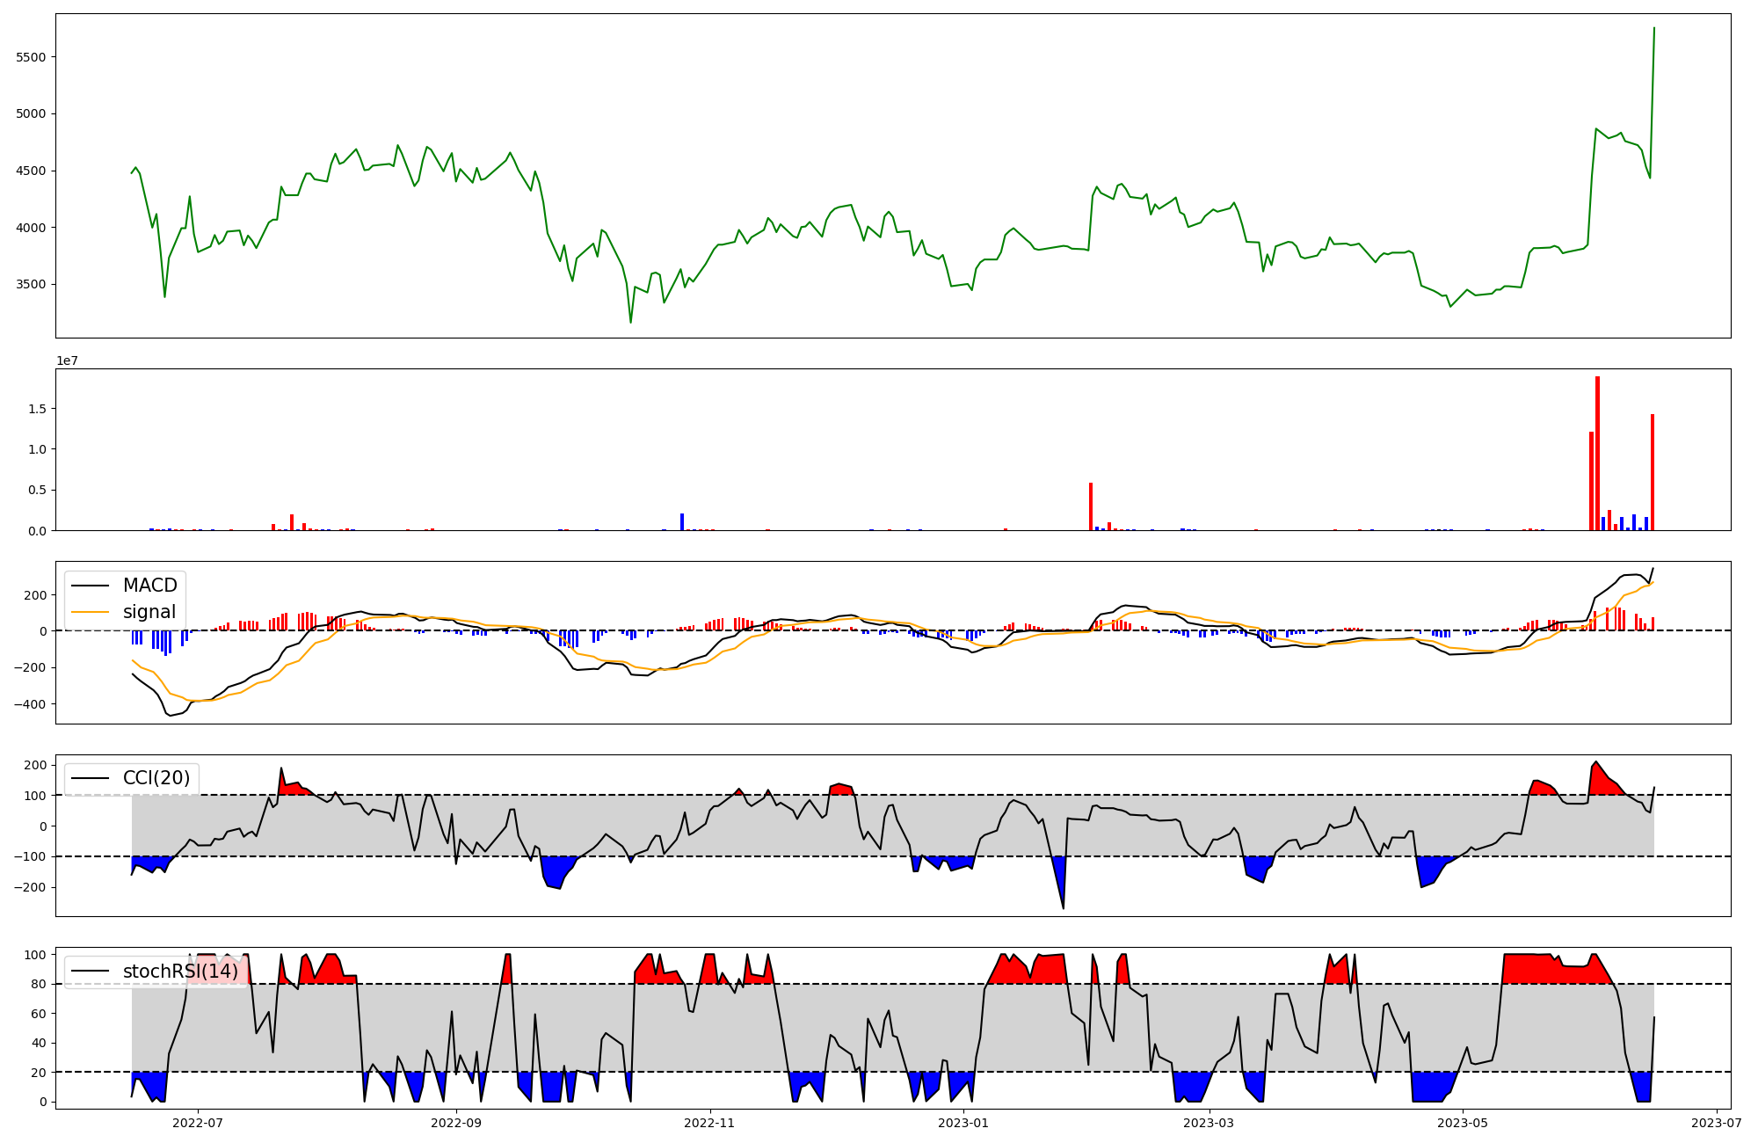1758x1143 pixels.
Task: Click the 1.0 volume axis label
Action: pyautogui.click(x=38, y=449)
